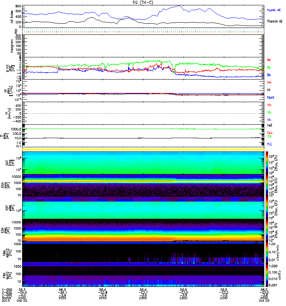Click the "0000" time tick label

coord(264,298)
